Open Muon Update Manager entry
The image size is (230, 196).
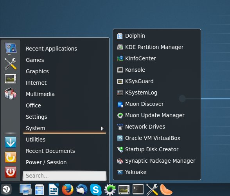(x=157, y=115)
